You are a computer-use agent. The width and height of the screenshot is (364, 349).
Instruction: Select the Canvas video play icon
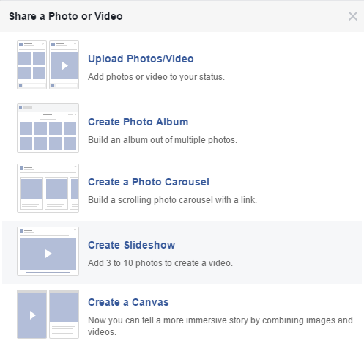click(31, 314)
